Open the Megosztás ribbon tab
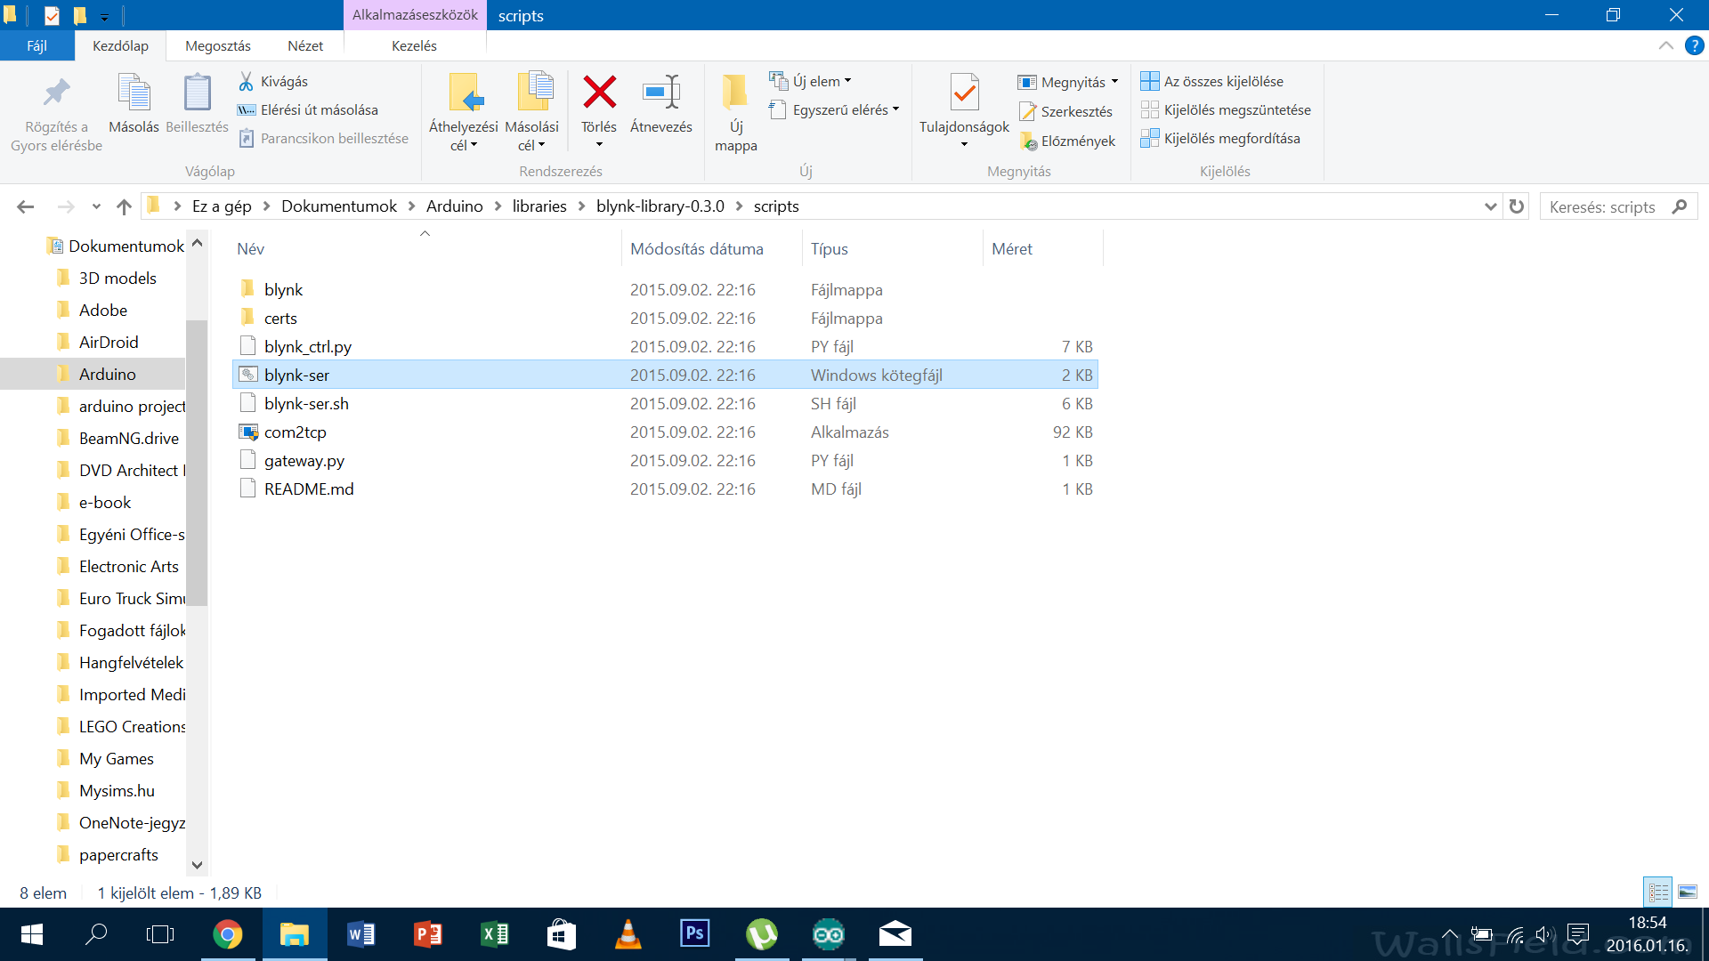 pyautogui.click(x=217, y=46)
